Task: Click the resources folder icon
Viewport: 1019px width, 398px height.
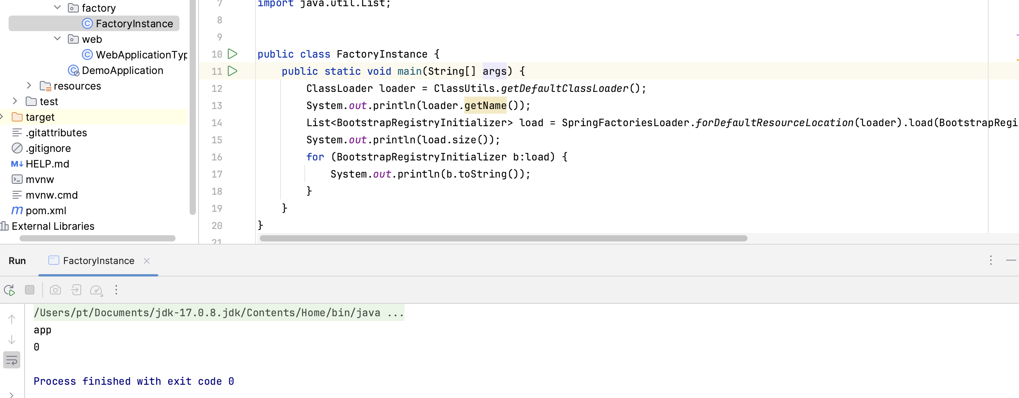Action: 46,86
